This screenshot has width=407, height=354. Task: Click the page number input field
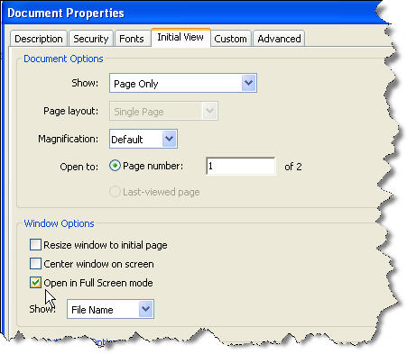click(x=241, y=166)
